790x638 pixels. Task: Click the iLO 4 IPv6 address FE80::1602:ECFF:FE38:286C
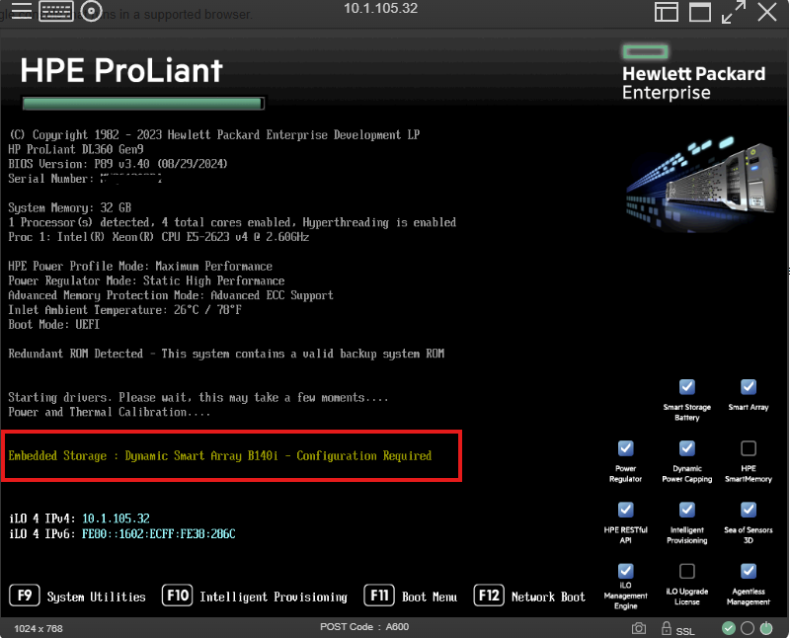pyautogui.click(x=159, y=533)
